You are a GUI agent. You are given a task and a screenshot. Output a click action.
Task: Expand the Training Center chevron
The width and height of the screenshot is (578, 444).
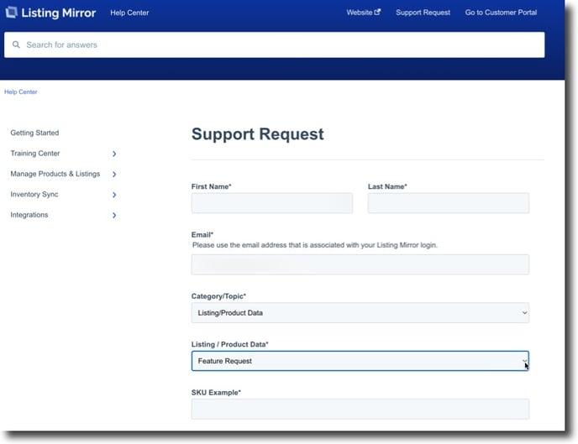click(x=114, y=154)
